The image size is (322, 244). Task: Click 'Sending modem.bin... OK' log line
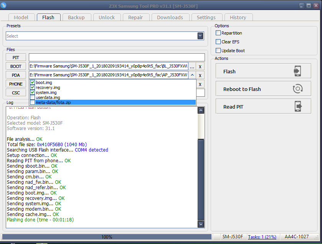(x=34, y=209)
